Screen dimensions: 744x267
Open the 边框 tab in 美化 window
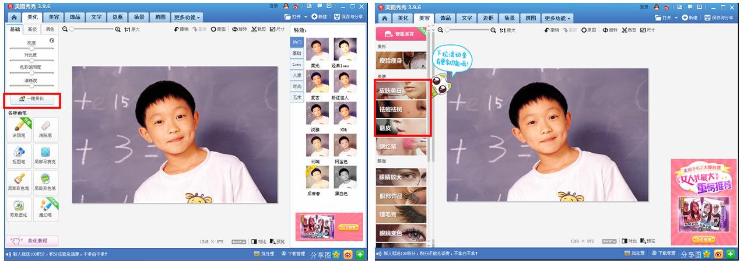(118, 18)
